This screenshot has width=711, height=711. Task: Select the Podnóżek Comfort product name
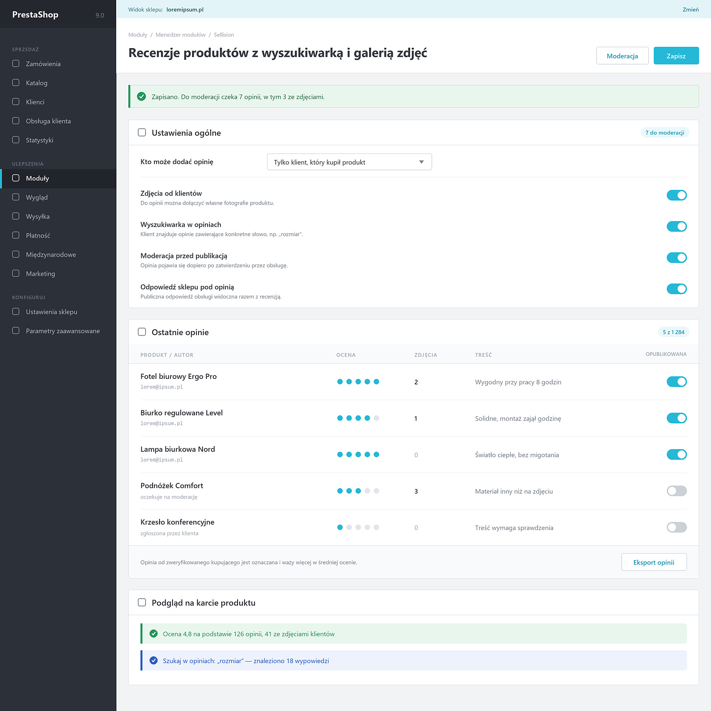[x=172, y=486]
